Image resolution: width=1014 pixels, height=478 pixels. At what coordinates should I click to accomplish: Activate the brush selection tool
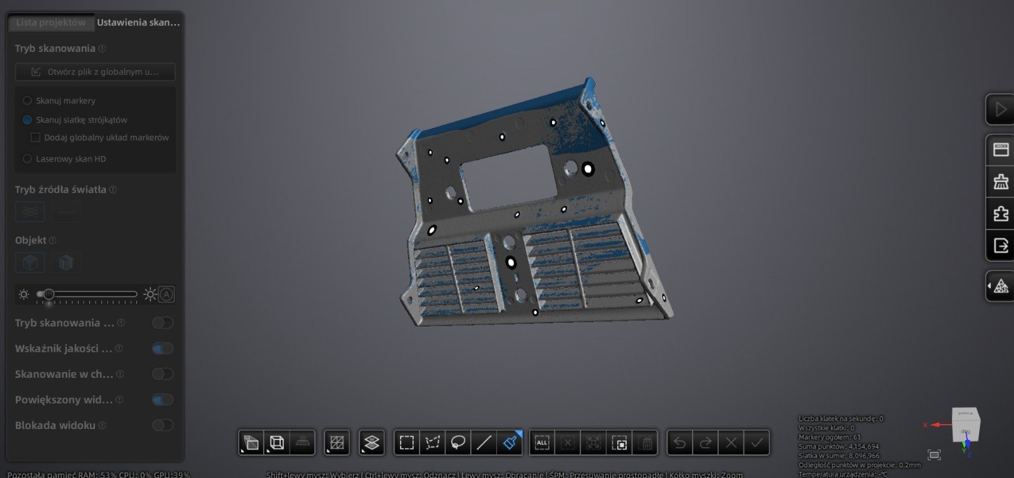click(x=510, y=442)
